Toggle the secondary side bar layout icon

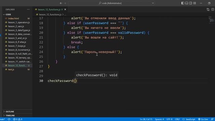click(190, 3)
